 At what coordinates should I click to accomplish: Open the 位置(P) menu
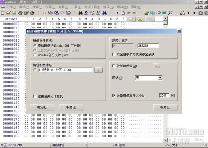point(50,7)
